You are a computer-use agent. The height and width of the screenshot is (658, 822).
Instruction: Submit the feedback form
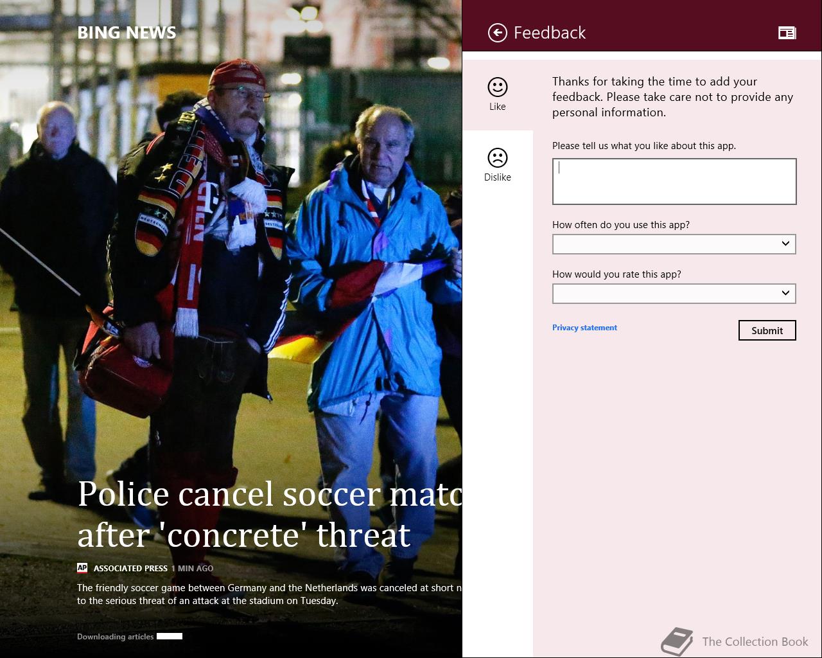(x=767, y=330)
